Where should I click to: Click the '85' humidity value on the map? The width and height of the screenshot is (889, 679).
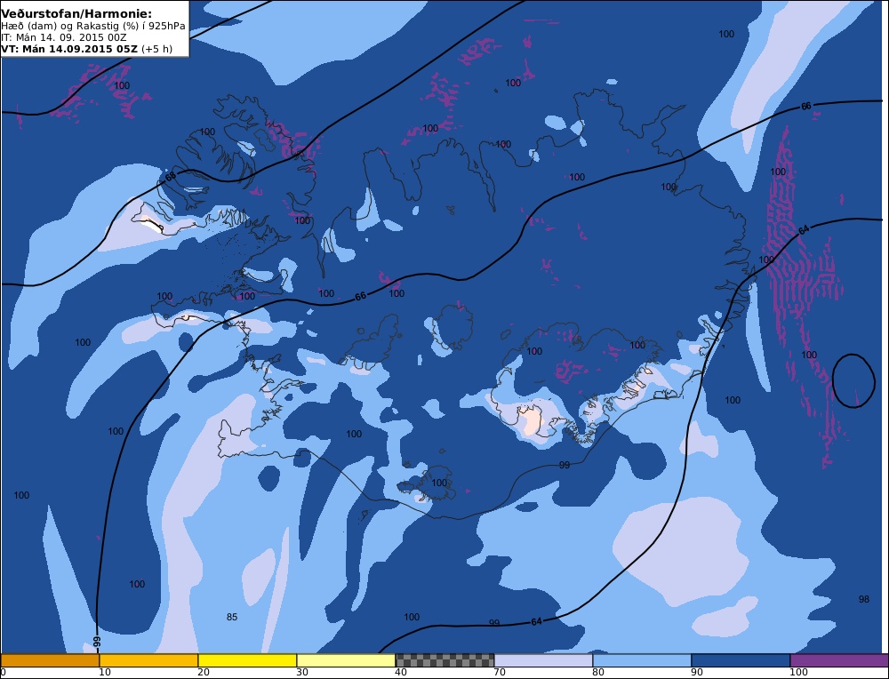pos(232,617)
